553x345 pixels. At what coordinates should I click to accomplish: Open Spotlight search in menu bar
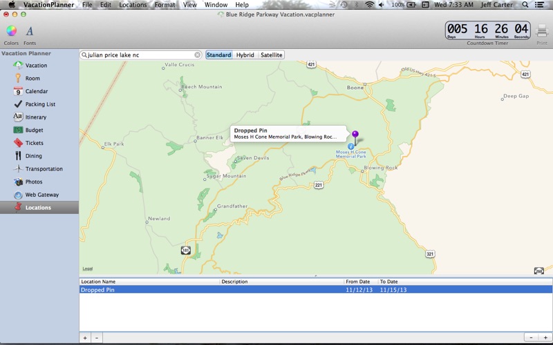coord(525,5)
